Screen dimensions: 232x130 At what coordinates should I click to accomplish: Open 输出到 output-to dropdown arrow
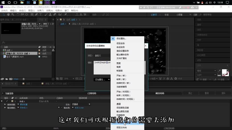click(x=73, y=108)
